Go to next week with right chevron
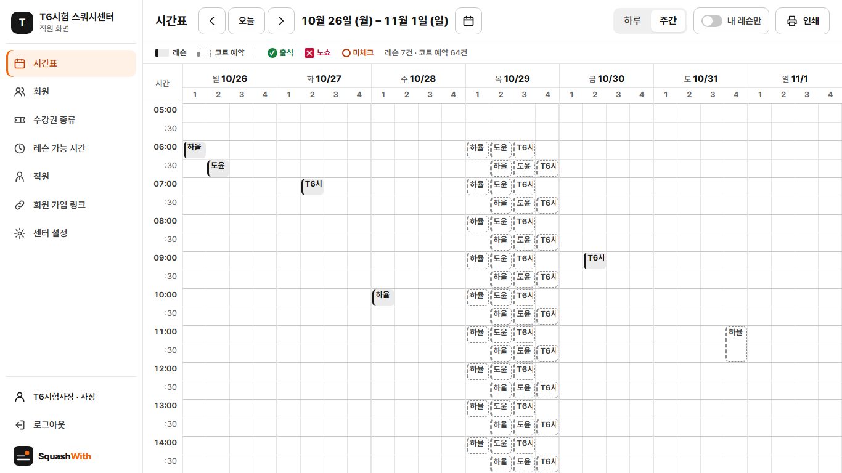Viewport: 842px width, 473px height. pos(281,21)
